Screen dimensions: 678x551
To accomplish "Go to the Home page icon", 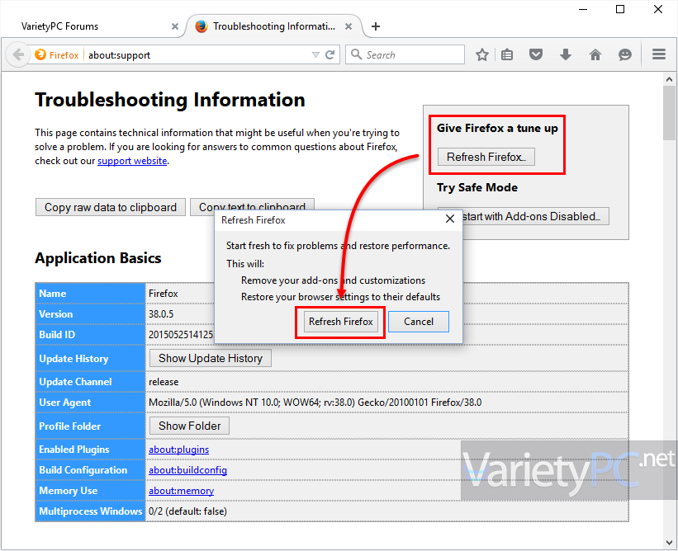I will tap(595, 54).
